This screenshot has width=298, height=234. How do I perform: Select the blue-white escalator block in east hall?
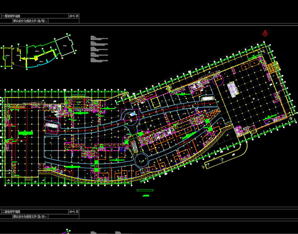click(x=233, y=88)
